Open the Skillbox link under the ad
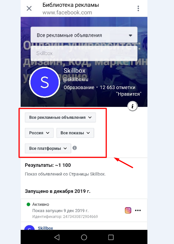Screen dimensions: 174x244 [x=46, y=228]
